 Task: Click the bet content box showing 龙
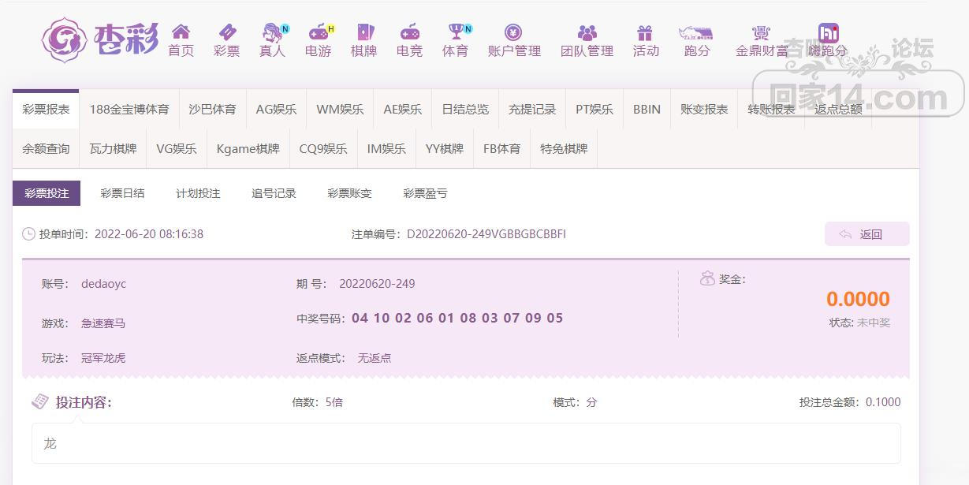(x=466, y=443)
